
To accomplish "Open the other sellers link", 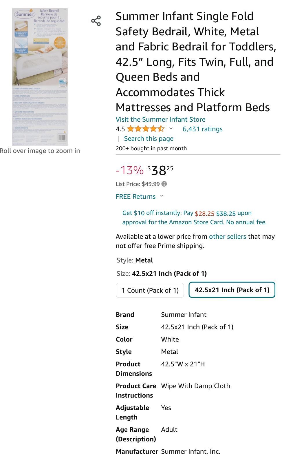I will tap(227, 236).
